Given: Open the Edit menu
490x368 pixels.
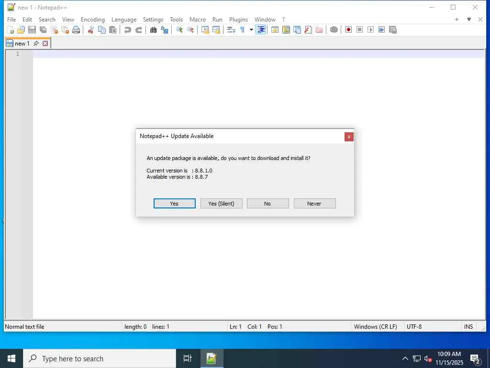Looking at the screenshot, I should [27, 19].
